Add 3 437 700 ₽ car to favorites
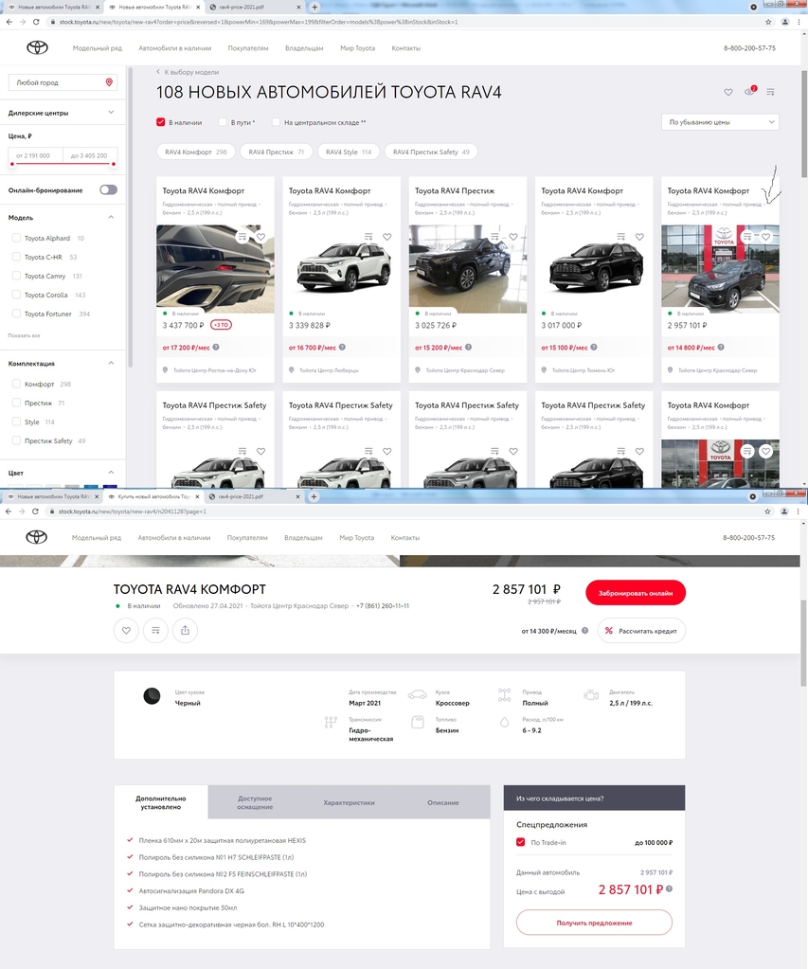Viewport: 808px width, 969px height. tap(260, 237)
